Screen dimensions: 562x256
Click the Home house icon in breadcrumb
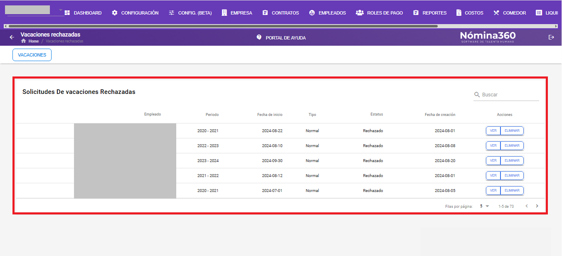(24, 41)
